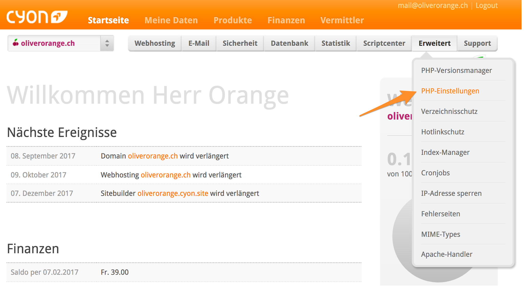Viewport: 532px width, 296px height.
Task: Open Finanzen in the top navigation
Action: 286,20
